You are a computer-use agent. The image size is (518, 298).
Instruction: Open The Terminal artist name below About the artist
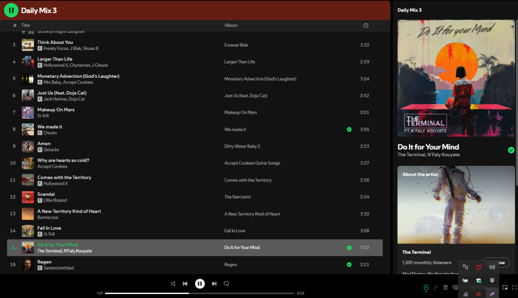417,252
